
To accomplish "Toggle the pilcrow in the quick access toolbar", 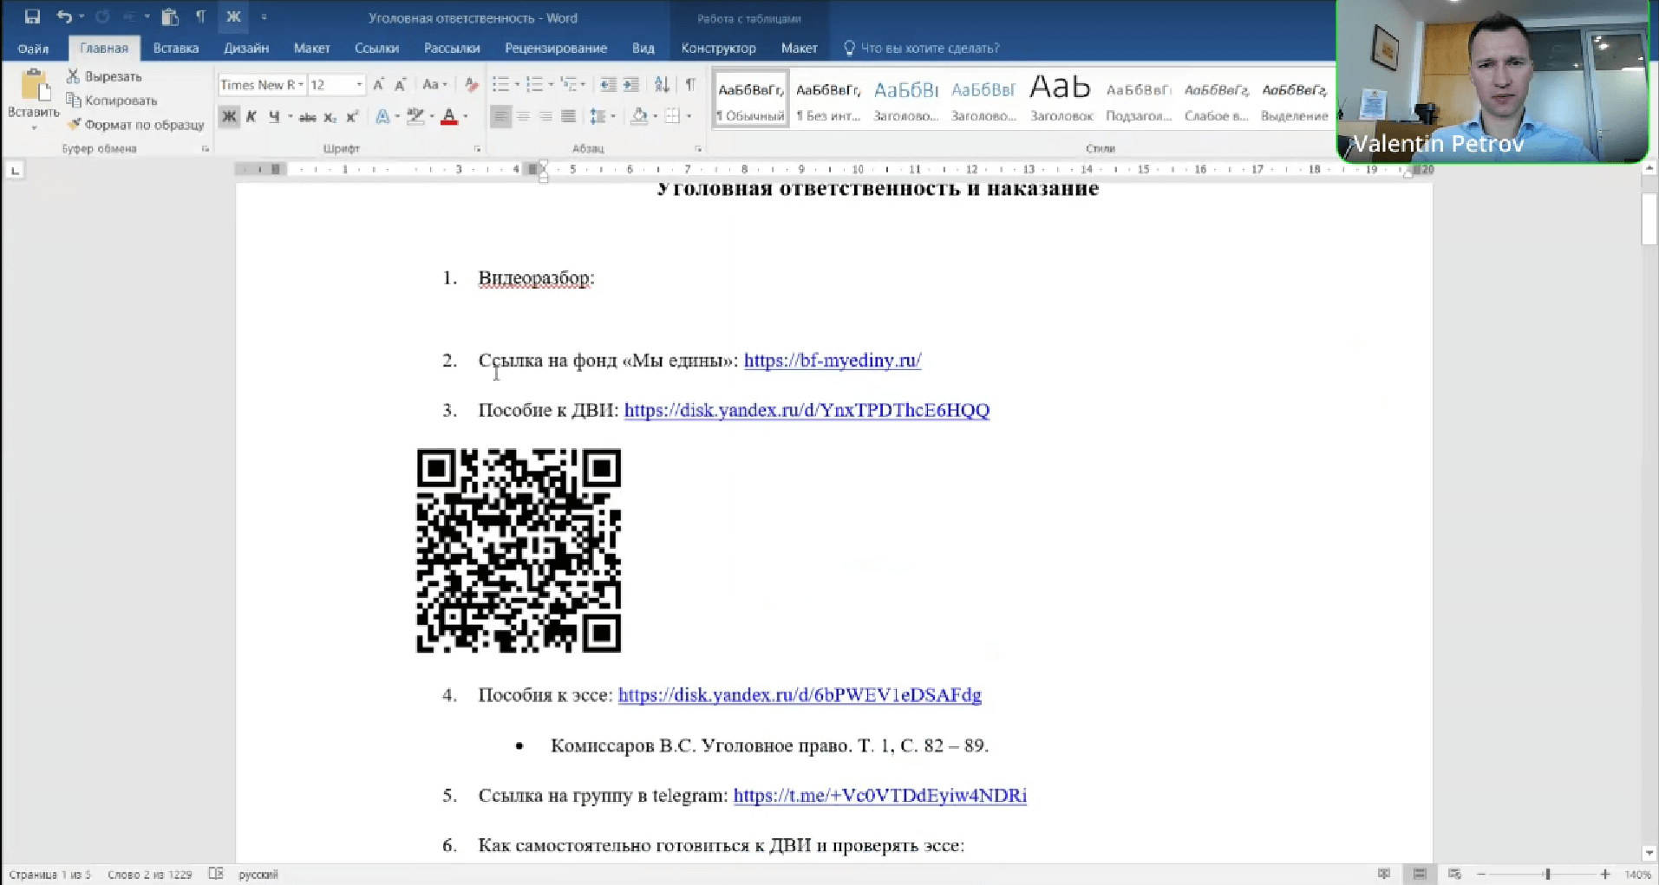I will pos(200,16).
